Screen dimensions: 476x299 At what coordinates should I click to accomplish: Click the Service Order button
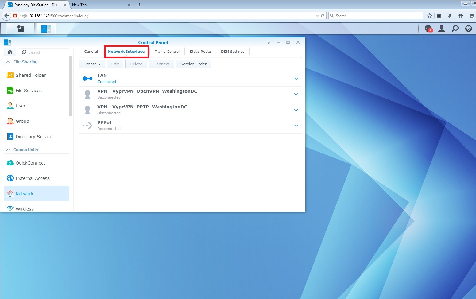coord(193,64)
